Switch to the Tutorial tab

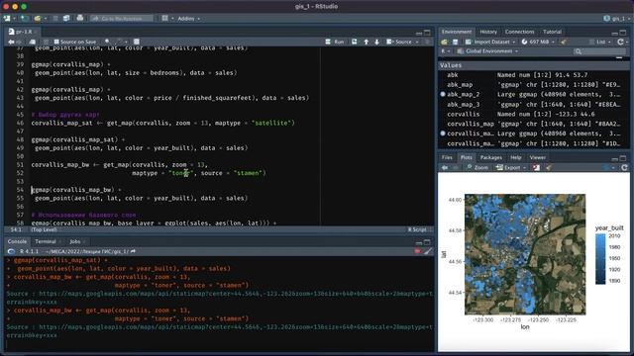pos(552,32)
